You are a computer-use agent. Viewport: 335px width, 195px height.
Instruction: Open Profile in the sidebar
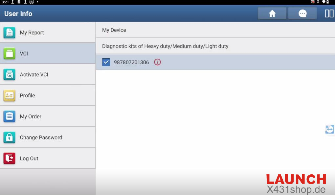pos(27,96)
